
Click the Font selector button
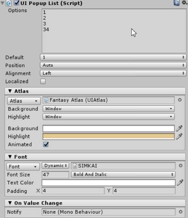(23, 167)
